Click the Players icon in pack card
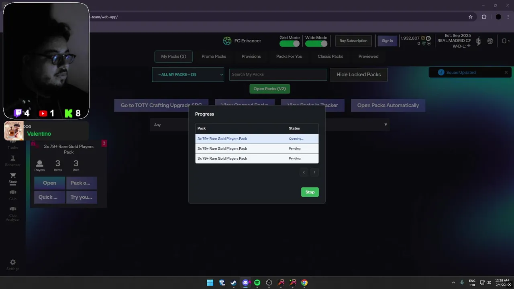Viewport: 514px width, 289px height. click(x=39, y=163)
